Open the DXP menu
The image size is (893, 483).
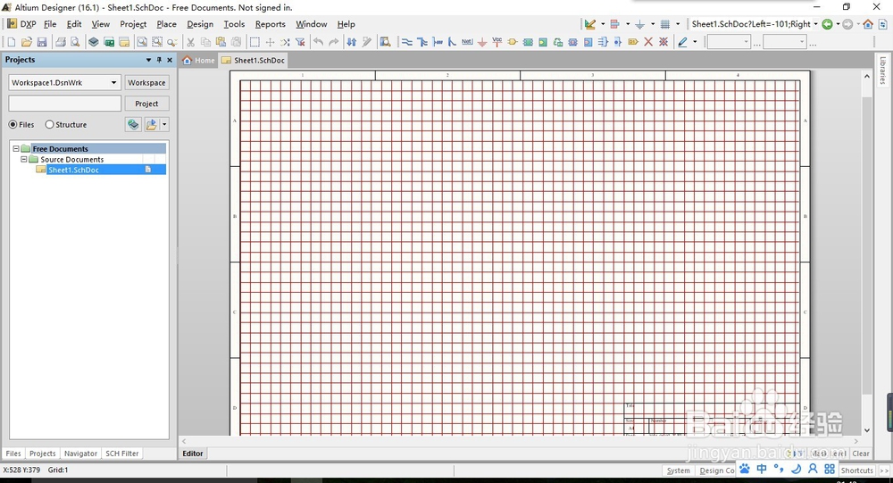[21, 24]
